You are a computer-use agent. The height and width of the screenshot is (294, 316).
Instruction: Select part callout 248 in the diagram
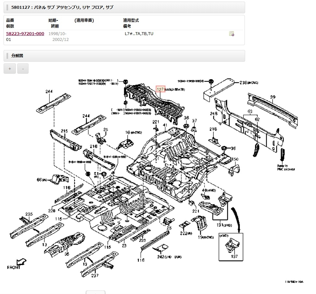[213, 114]
